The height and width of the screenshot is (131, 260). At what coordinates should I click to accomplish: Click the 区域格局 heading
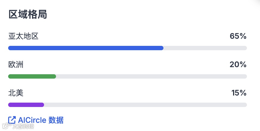pyautogui.click(x=28, y=14)
